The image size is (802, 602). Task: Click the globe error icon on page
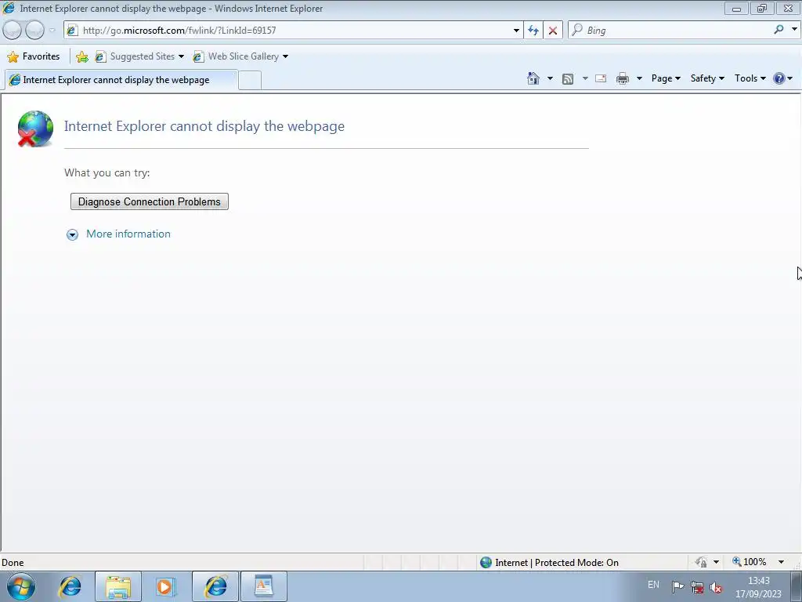(34, 129)
